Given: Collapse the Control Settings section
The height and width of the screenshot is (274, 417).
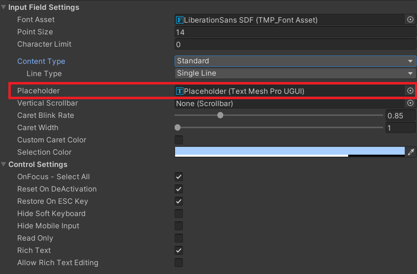Looking at the screenshot, I should 3,164.
